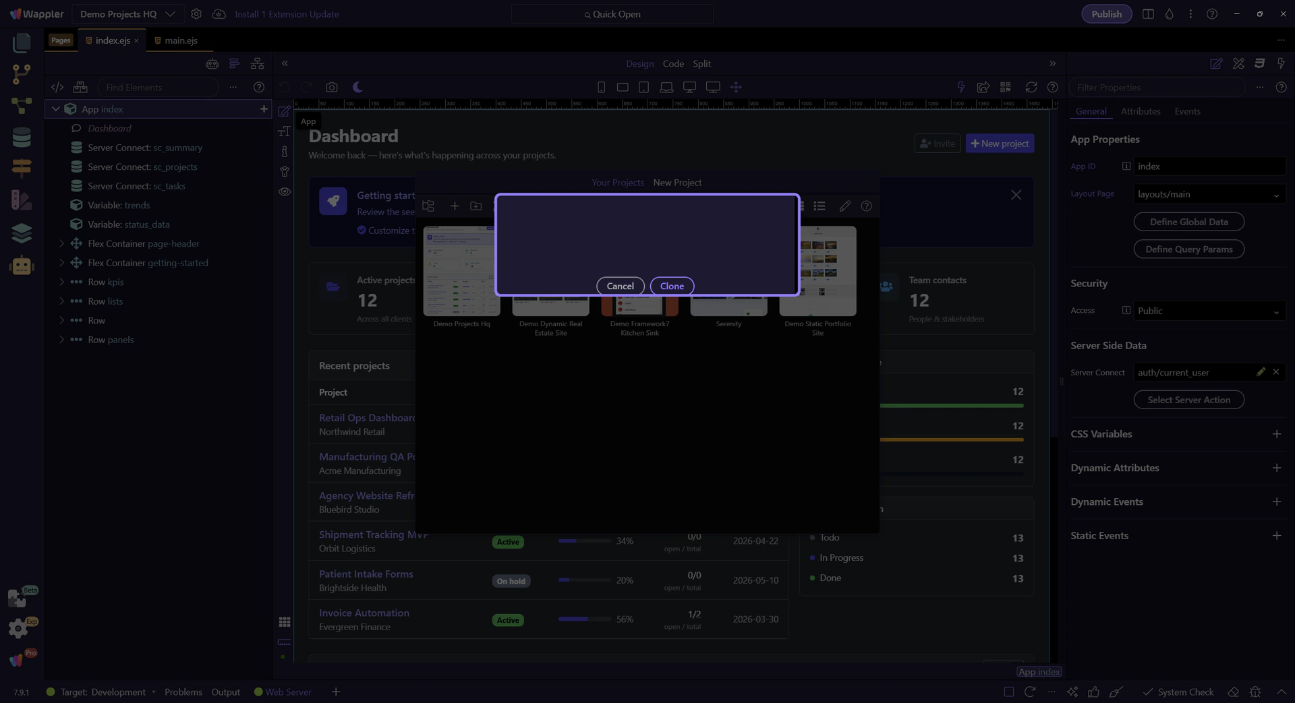
Task: Select the Serenity project thumbnail
Action: tap(728, 307)
